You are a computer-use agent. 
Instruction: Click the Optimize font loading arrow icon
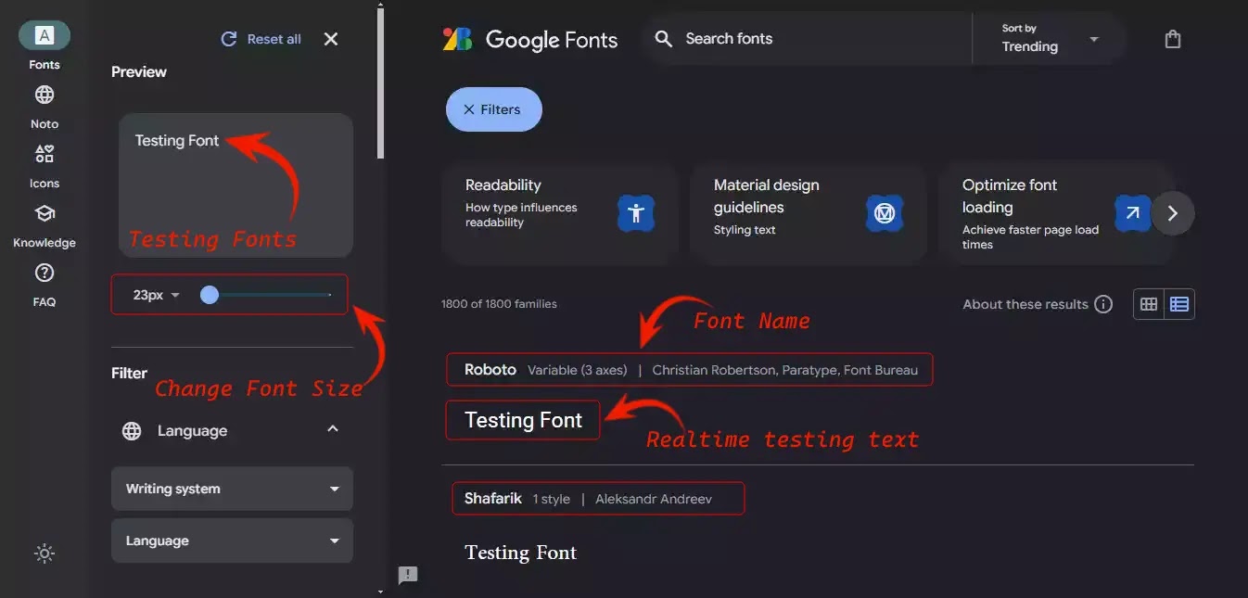(1132, 213)
